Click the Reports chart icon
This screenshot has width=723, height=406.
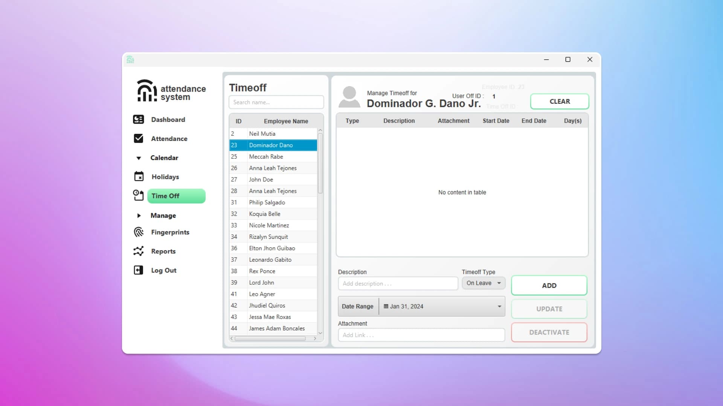click(139, 251)
